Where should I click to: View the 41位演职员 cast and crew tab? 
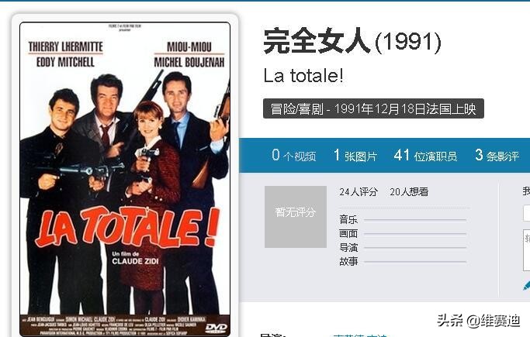point(425,156)
